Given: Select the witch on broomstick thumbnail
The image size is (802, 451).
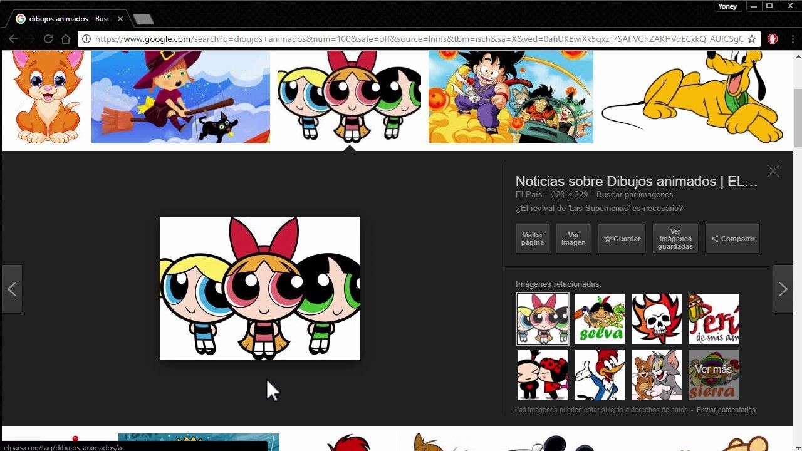Looking at the screenshot, I should coord(180,97).
